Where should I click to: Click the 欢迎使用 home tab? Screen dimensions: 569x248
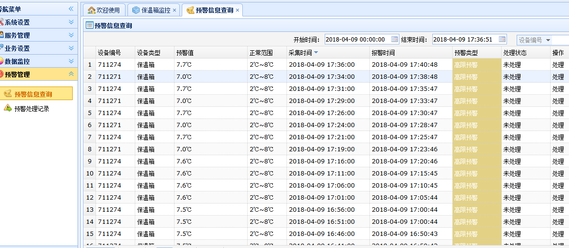pyautogui.click(x=104, y=10)
